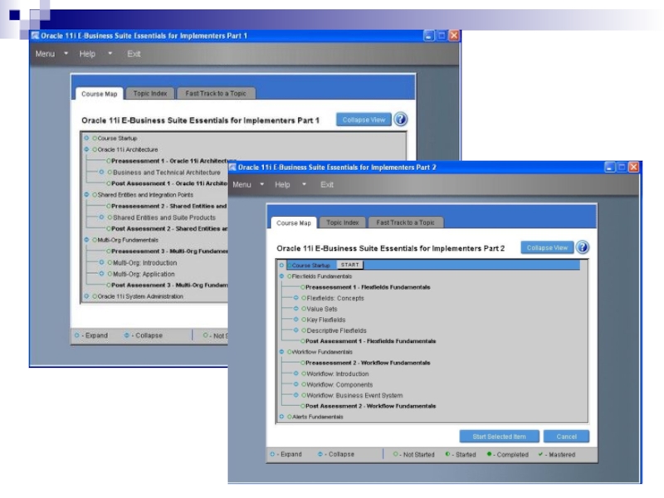Viewport: 664px width, 498px height.
Task: Switch to Course Map tab in Part 1 window
Action: 99,94
